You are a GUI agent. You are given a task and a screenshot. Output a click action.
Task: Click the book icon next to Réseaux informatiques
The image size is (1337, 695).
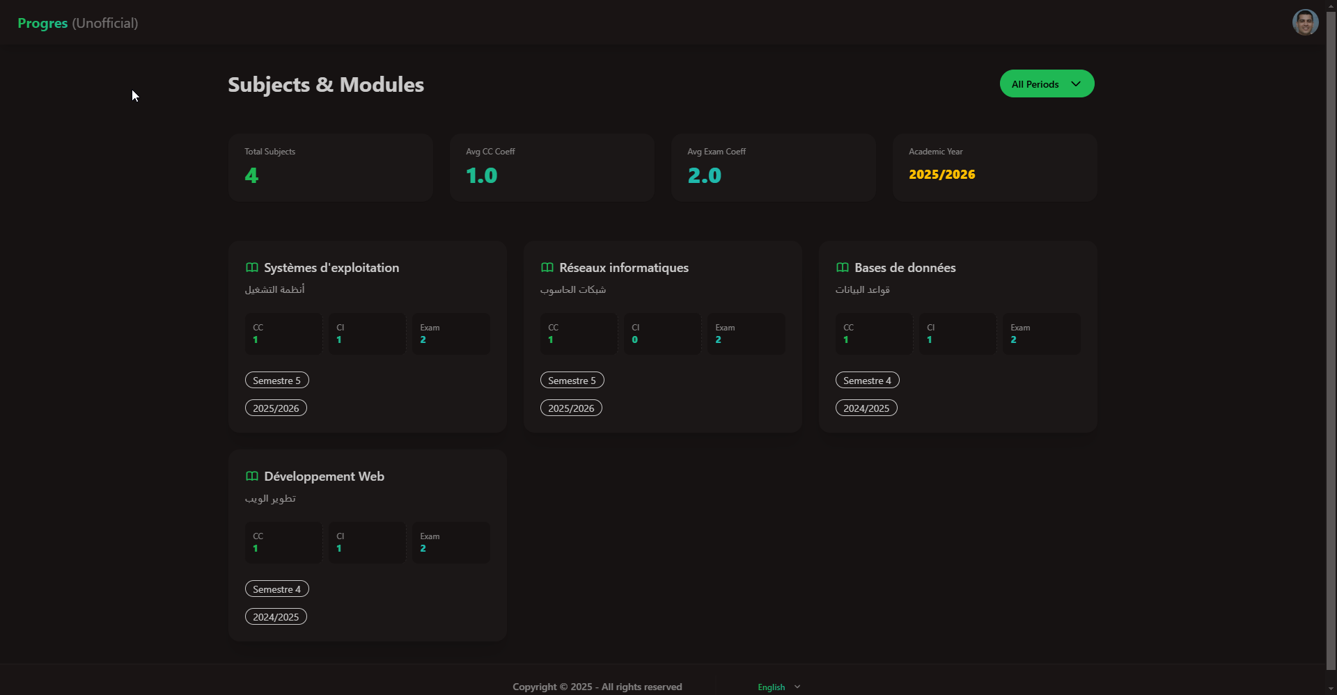pos(547,267)
